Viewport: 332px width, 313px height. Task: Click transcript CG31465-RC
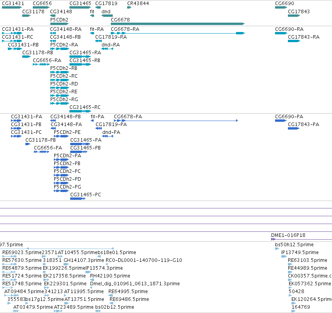(x=85, y=107)
